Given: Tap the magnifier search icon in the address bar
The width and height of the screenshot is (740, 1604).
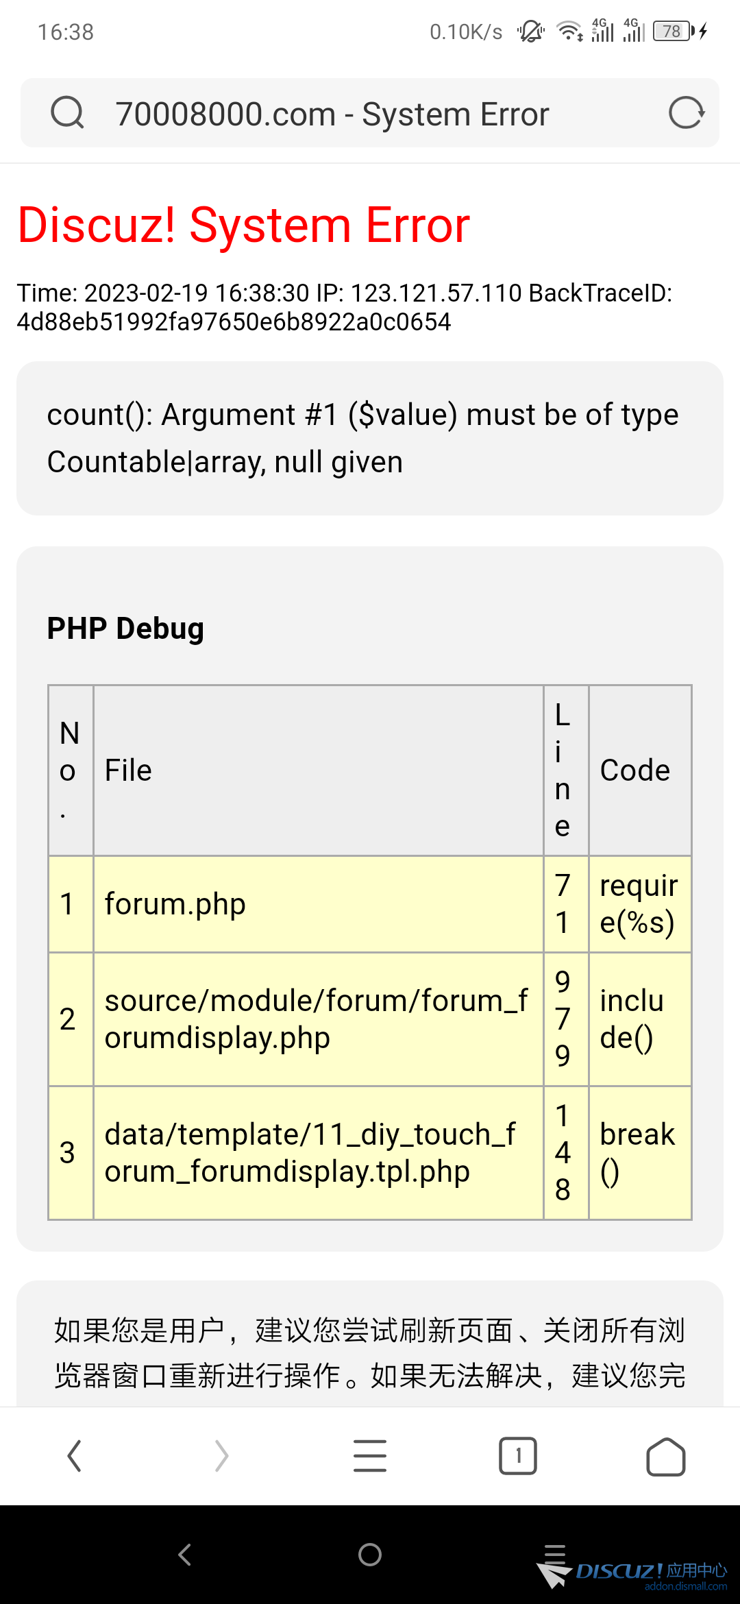Looking at the screenshot, I should click(x=66, y=112).
